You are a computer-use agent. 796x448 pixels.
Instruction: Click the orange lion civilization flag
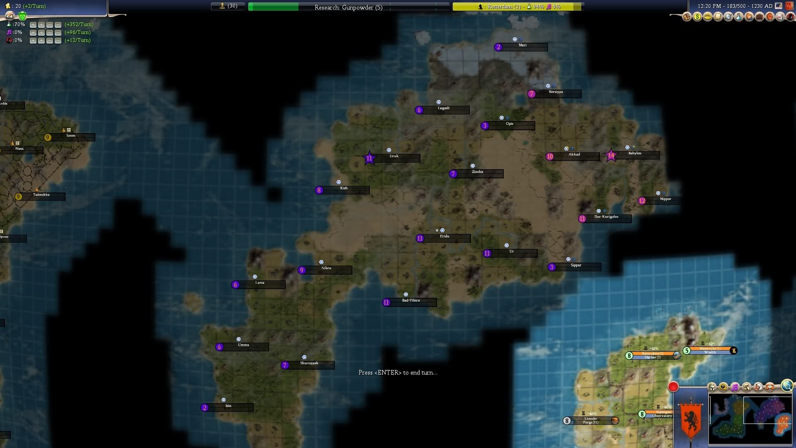tap(691, 420)
